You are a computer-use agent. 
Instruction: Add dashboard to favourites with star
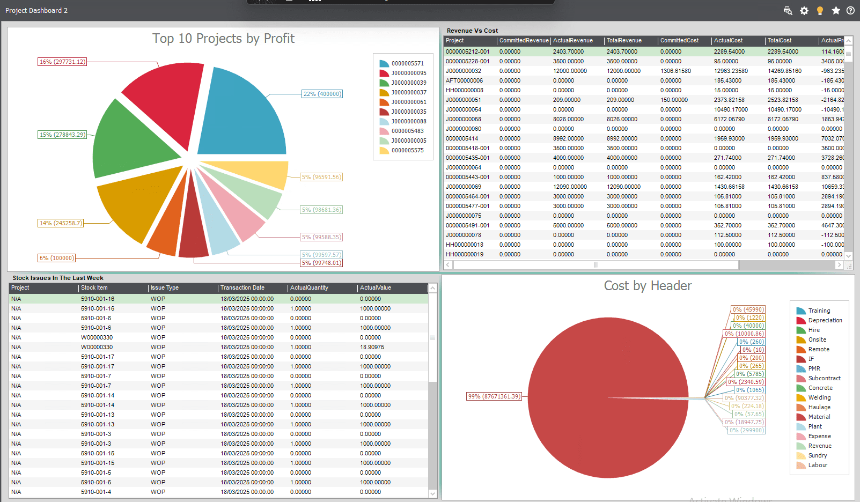(836, 11)
